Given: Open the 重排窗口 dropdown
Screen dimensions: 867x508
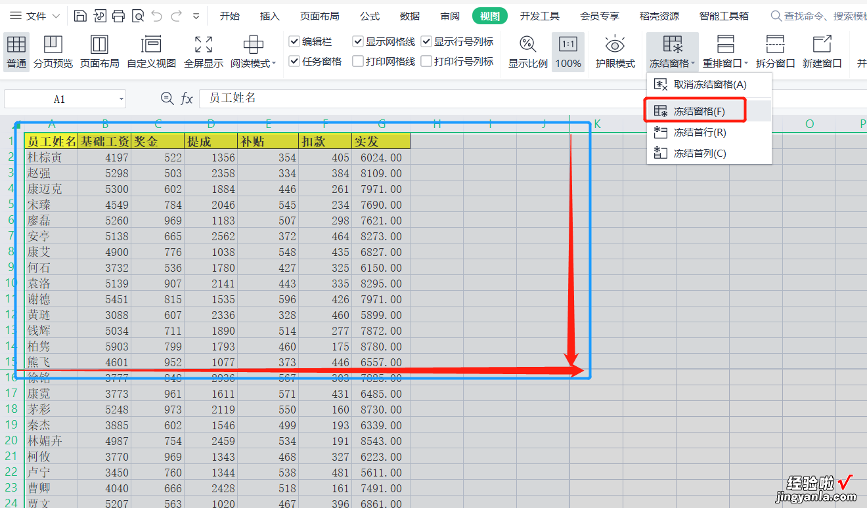Looking at the screenshot, I should [726, 52].
